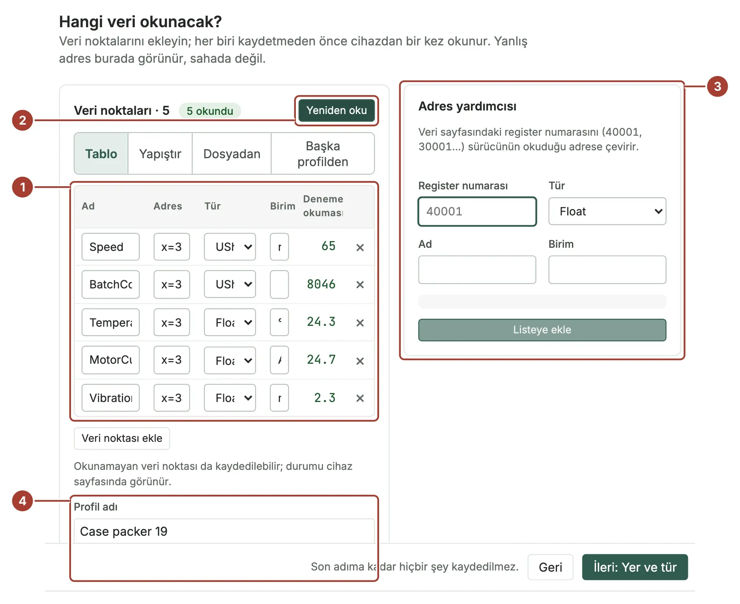
Task: Proceed with İleri: Yer ve tür
Action: (635, 567)
